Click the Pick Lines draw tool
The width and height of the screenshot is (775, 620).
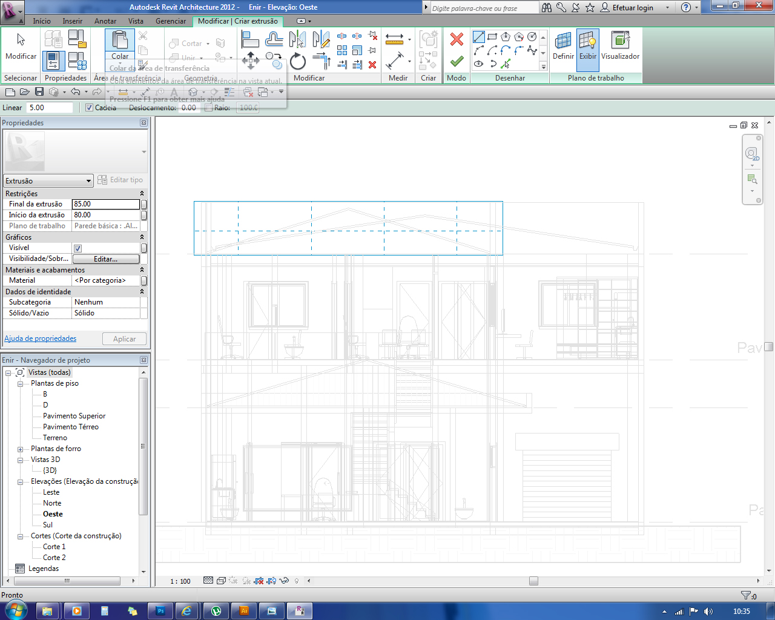click(x=506, y=64)
